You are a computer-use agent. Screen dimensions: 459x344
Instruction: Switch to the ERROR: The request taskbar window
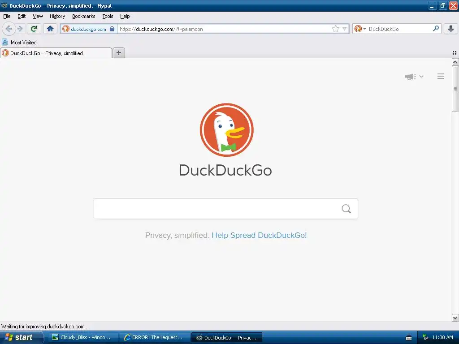tap(154, 337)
